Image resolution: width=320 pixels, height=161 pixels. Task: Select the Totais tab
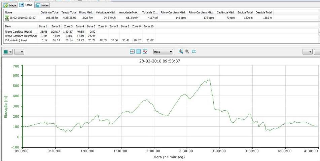(x=26, y=5)
